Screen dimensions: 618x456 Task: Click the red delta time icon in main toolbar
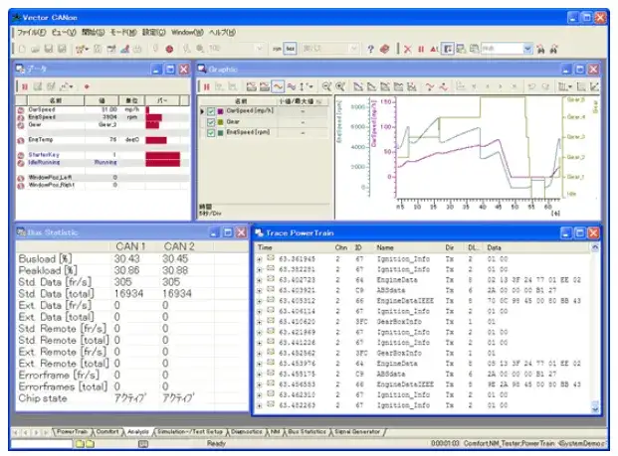(434, 50)
